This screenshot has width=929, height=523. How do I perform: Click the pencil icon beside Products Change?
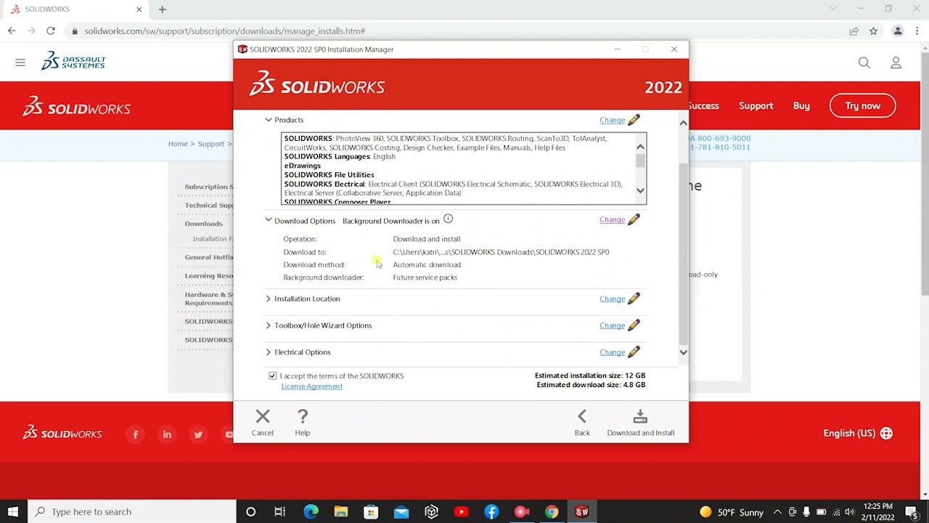pos(634,120)
